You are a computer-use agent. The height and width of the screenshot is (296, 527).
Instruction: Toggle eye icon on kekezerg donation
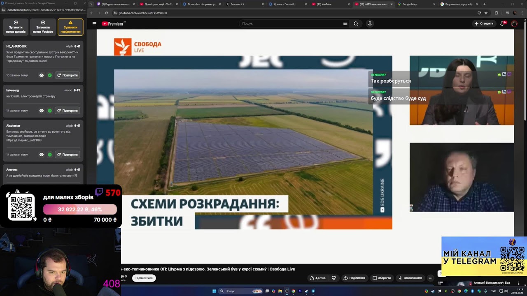click(42, 111)
